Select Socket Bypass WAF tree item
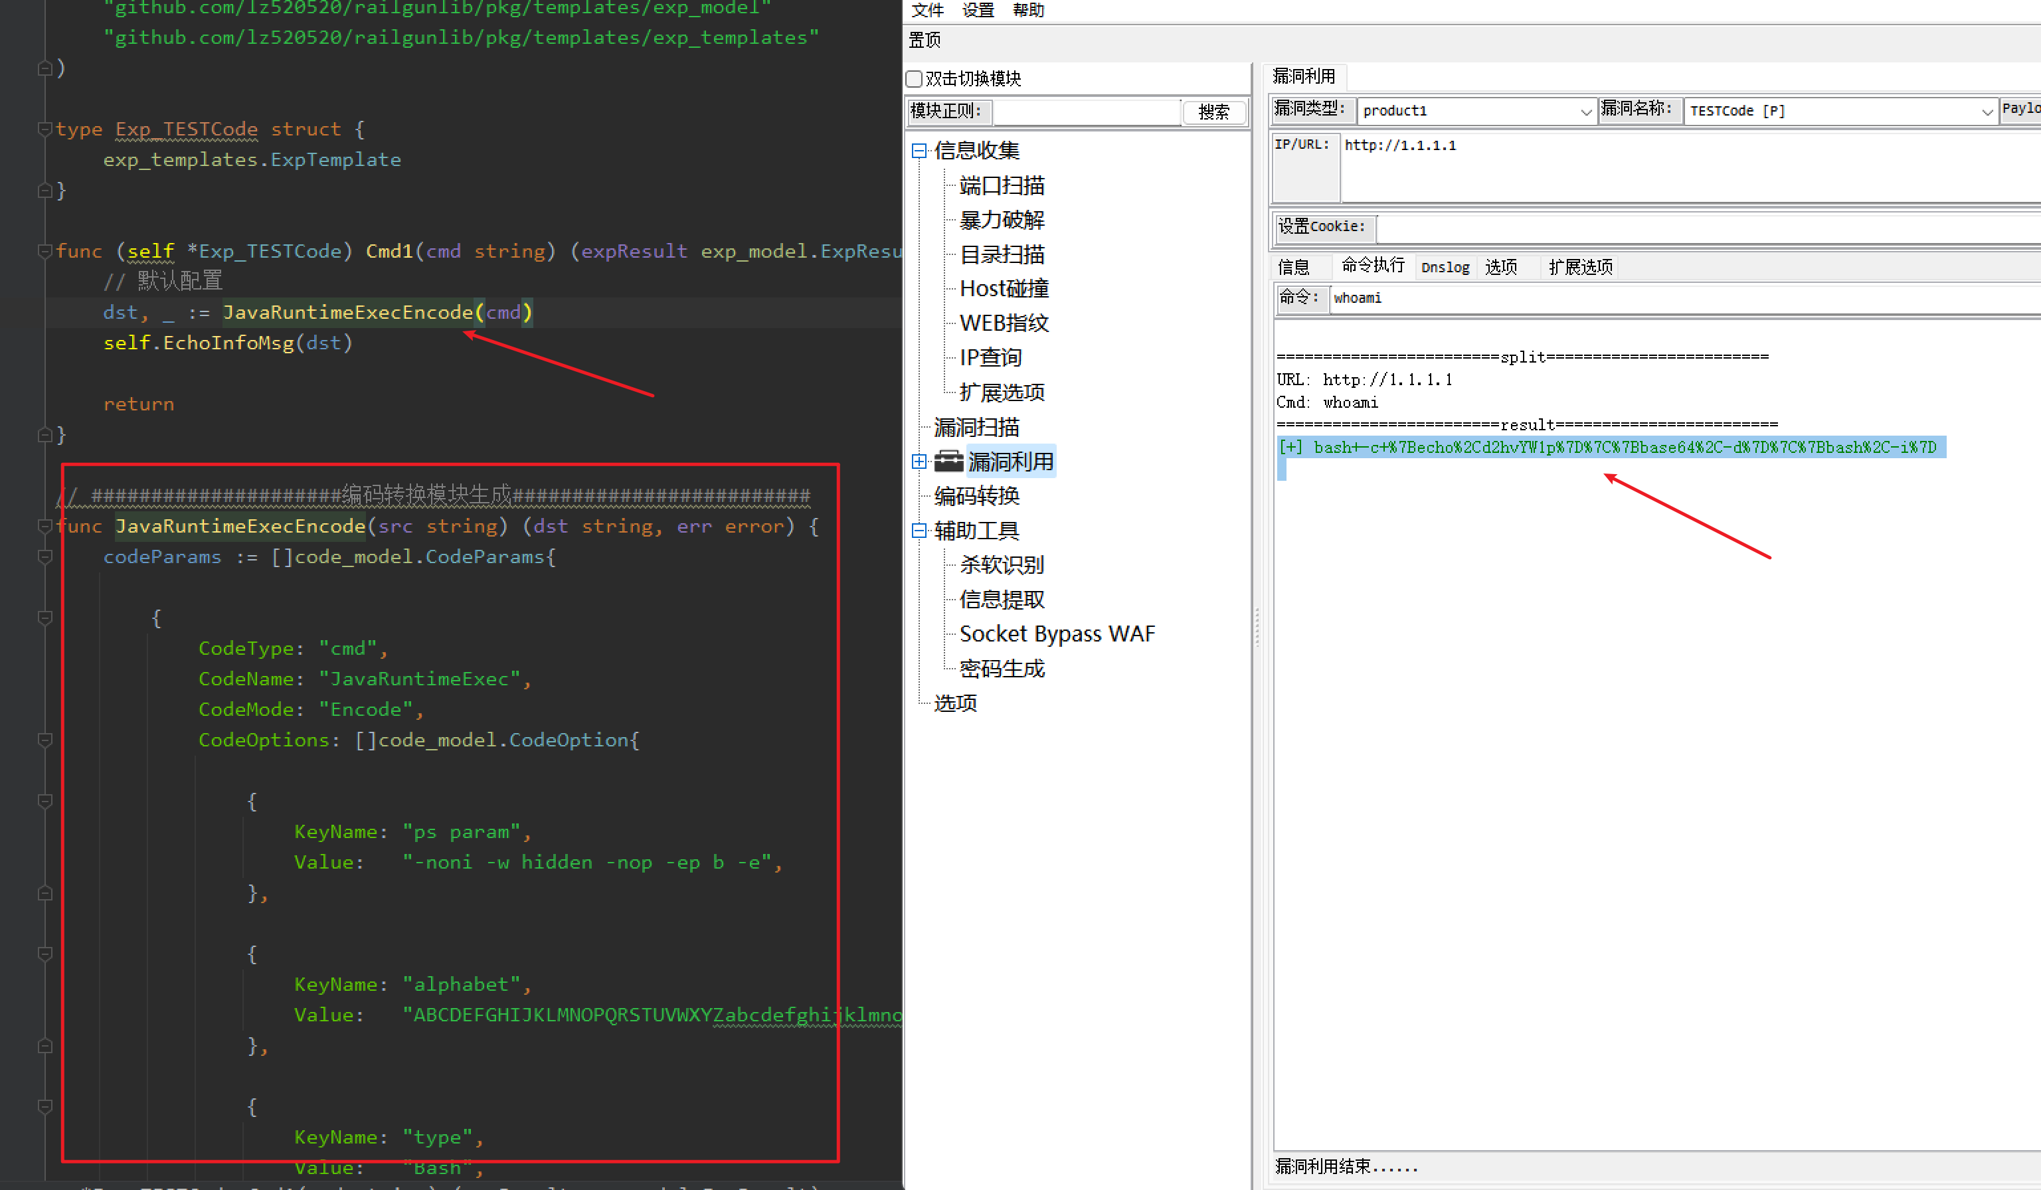The height and width of the screenshot is (1190, 2041). coord(1056,634)
